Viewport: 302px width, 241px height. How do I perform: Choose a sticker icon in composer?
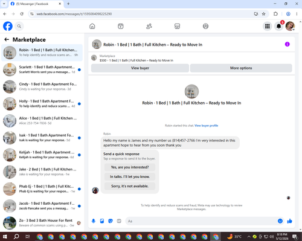[111, 221]
